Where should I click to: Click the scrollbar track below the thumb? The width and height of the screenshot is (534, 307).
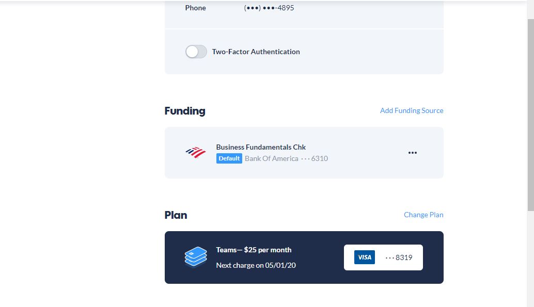point(530,258)
